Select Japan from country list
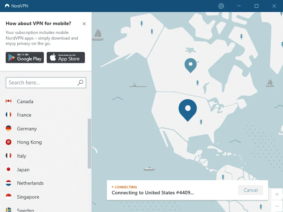The image size is (283, 212). pyautogui.click(x=46, y=170)
